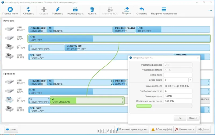
Task: Select source partition G: 125.6ГБ NTFS
Action: [80, 29]
